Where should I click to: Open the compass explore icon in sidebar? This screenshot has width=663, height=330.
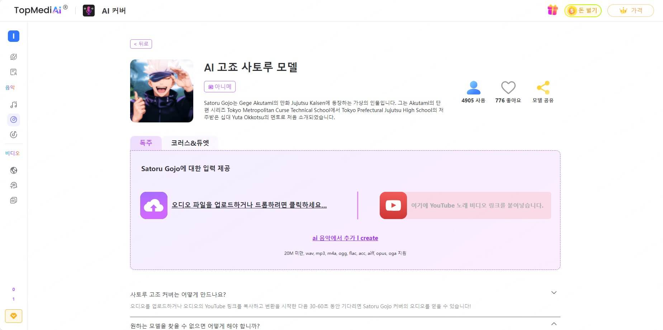point(14,57)
